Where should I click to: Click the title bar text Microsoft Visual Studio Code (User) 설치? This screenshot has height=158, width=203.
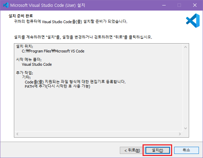[x=48, y=5]
